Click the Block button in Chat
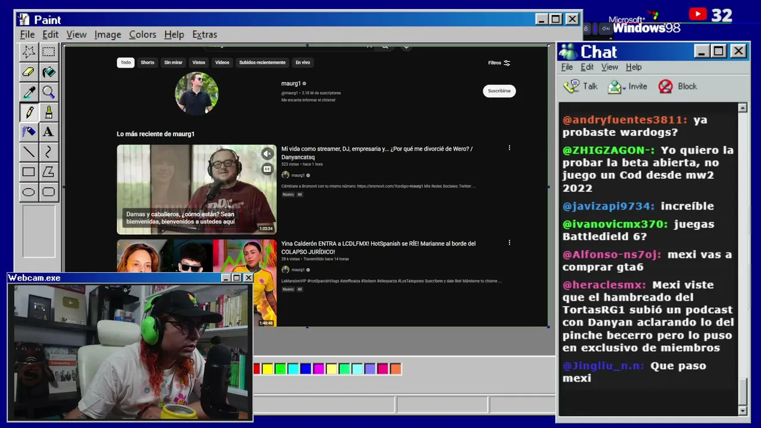Image resolution: width=761 pixels, height=428 pixels. tap(678, 87)
